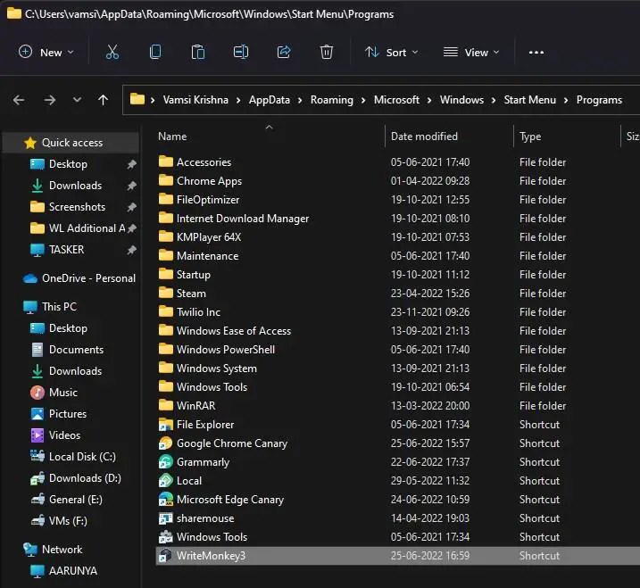The height and width of the screenshot is (588, 640).
Task: Go up one folder level arrow
Action: pos(103,100)
